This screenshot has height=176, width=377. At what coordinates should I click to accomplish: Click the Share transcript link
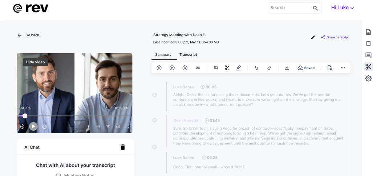click(x=335, y=37)
